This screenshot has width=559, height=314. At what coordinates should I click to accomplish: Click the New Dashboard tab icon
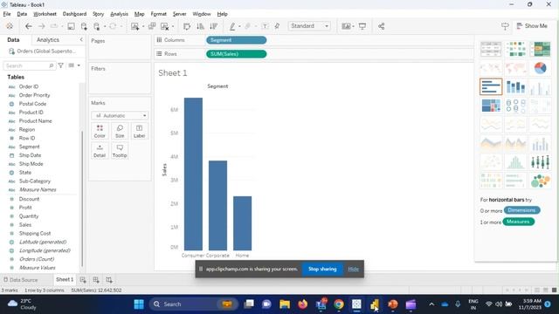(96, 280)
